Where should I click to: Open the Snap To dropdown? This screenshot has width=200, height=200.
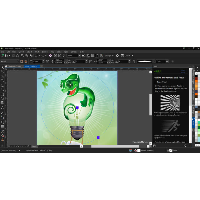pyautogui.click(x=113, y=56)
